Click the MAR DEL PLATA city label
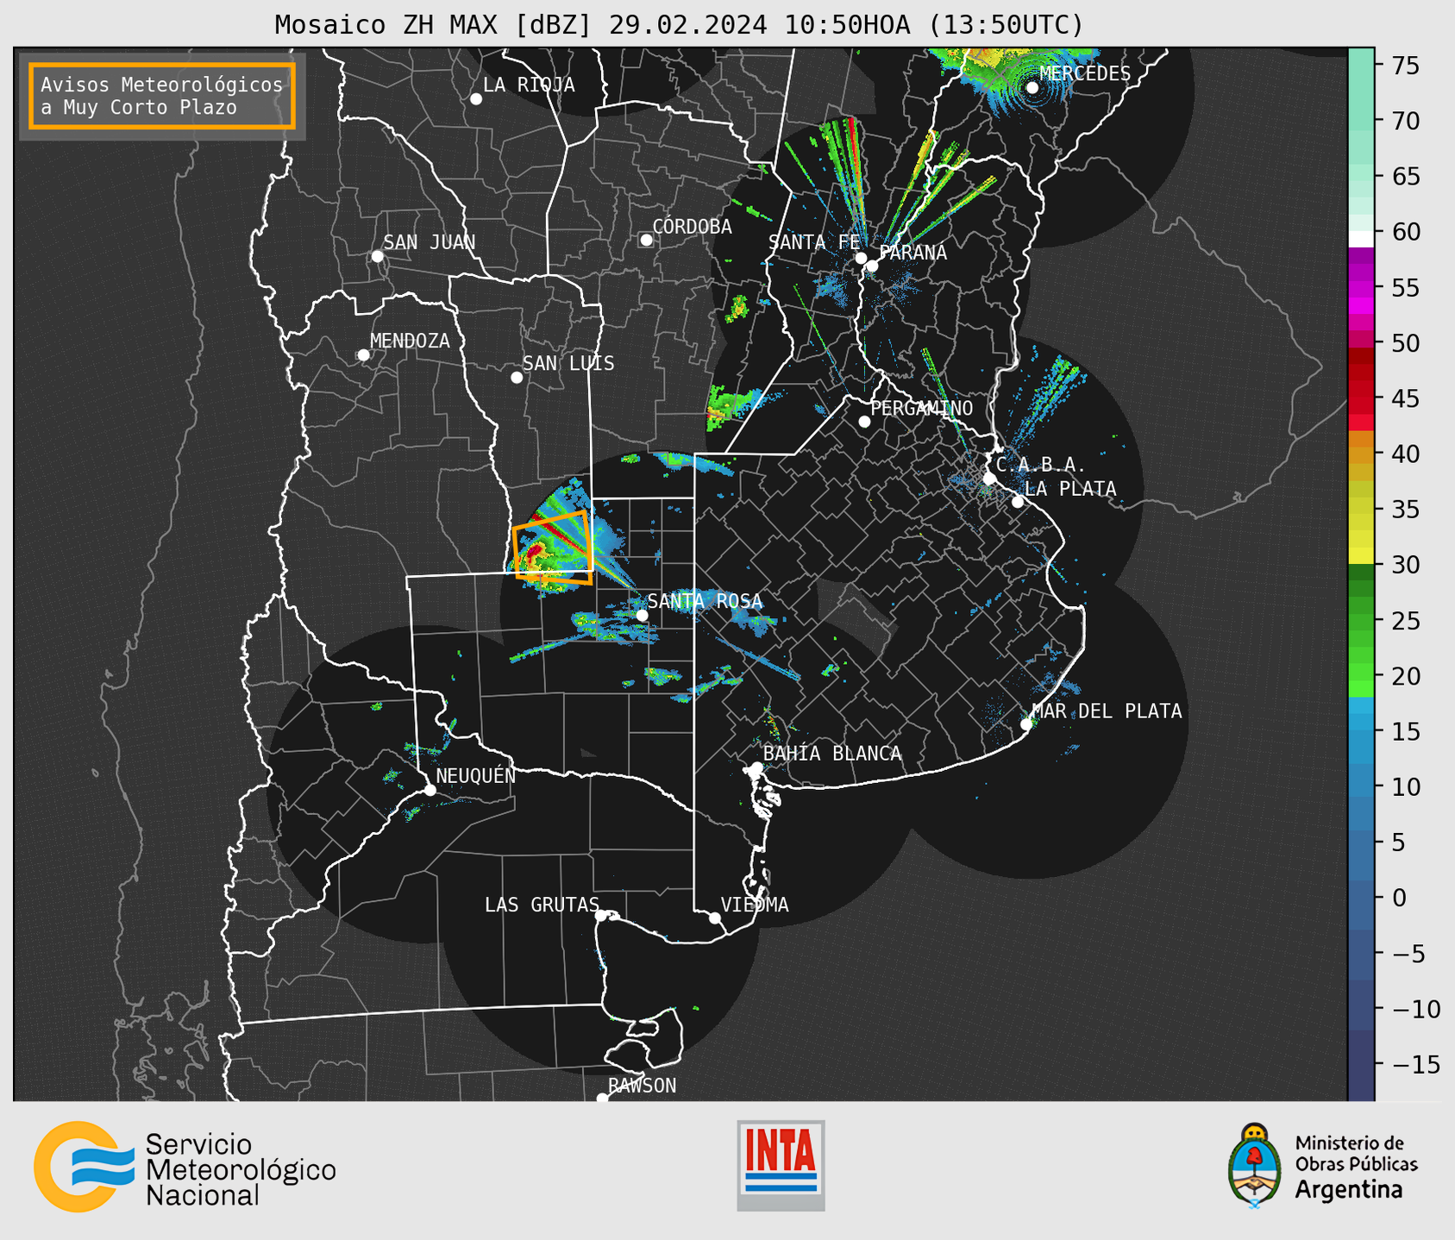The height and width of the screenshot is (1240, 1455). click(x=1107, y=711)
